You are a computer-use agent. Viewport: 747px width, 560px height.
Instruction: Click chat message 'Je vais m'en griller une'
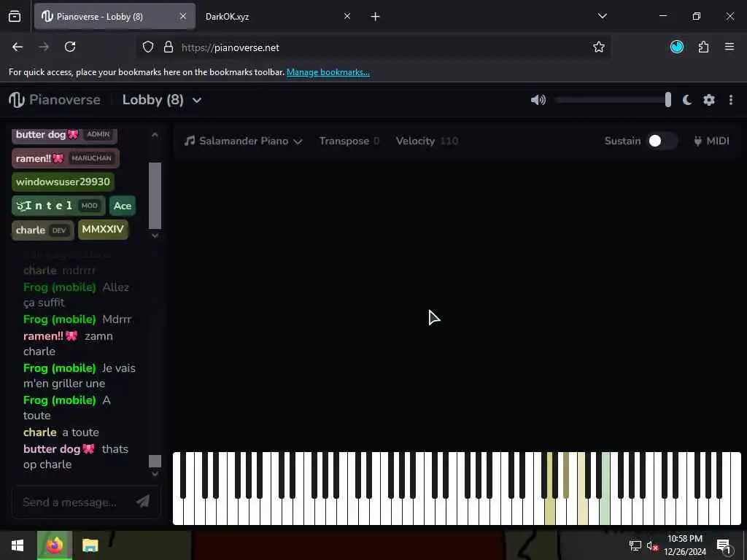click(x=79, y=376)
